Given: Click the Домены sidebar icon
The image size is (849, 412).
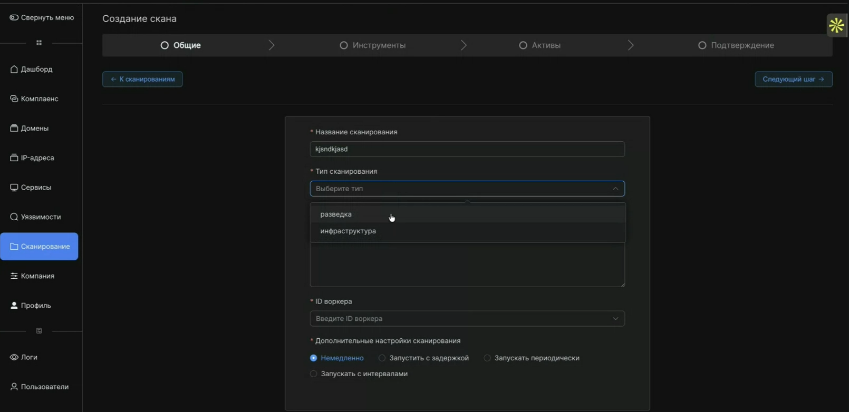Looking at the screenshot, I should pyautogui.click(x=14, y=129).
